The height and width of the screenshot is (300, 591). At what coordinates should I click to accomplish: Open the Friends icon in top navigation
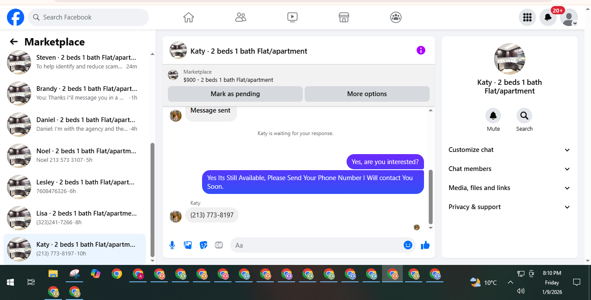point(241,17)
